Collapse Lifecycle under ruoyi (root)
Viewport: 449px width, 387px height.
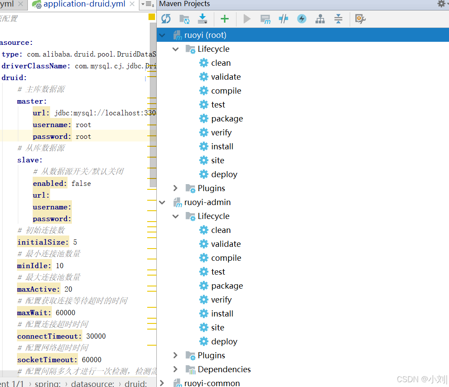(176, 49)
